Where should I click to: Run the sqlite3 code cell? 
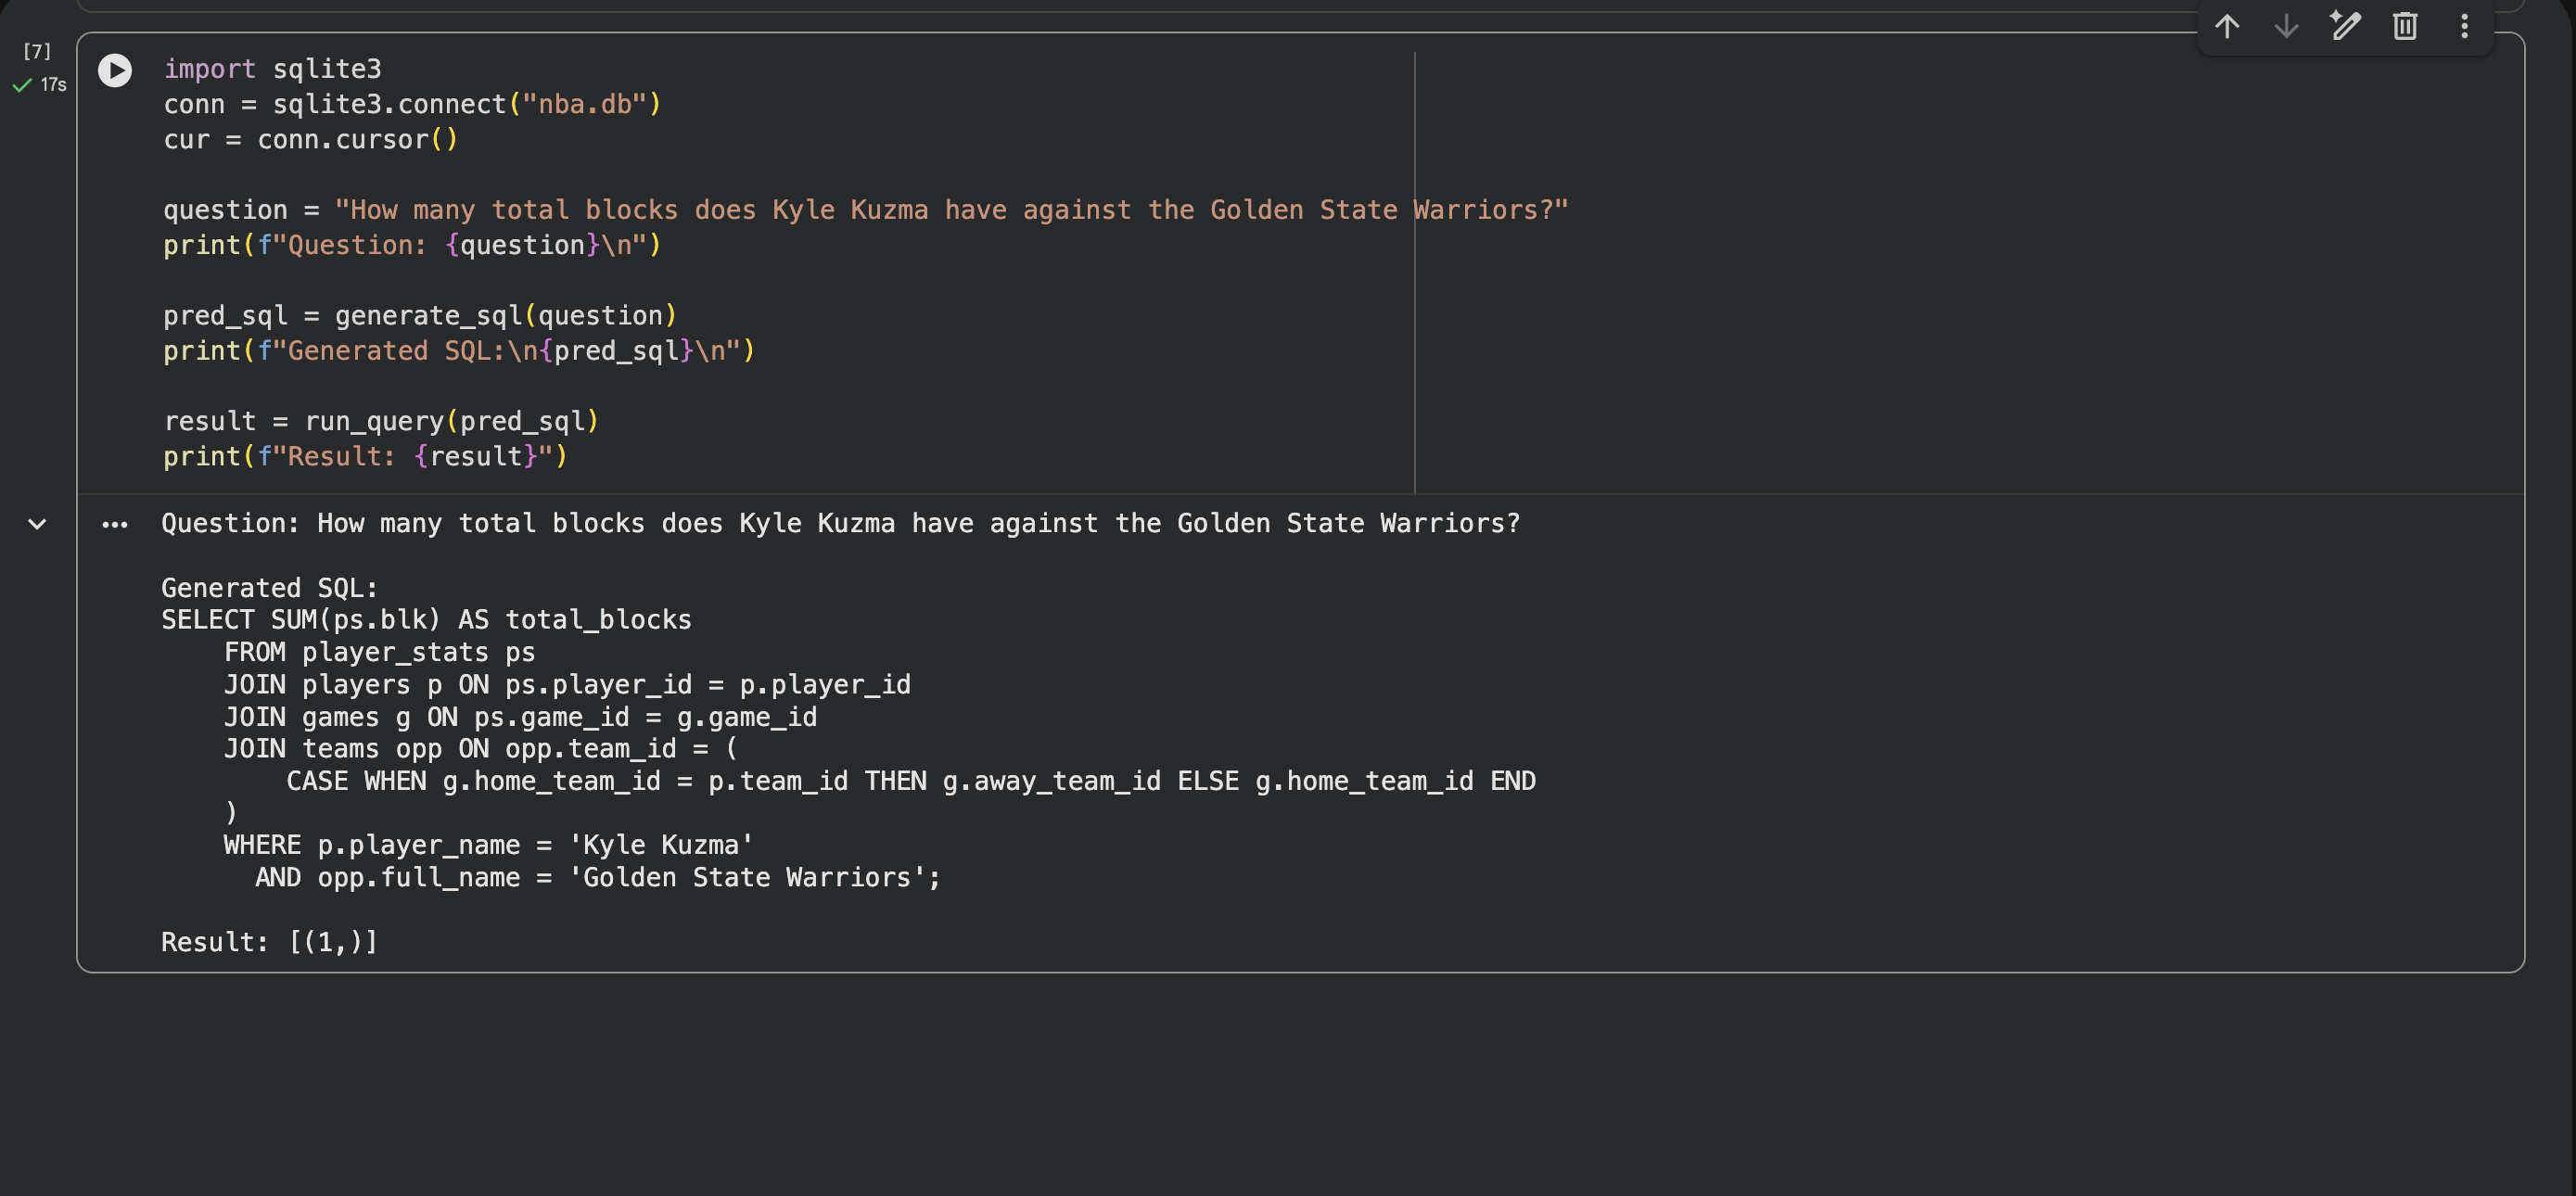coord(115,70)
